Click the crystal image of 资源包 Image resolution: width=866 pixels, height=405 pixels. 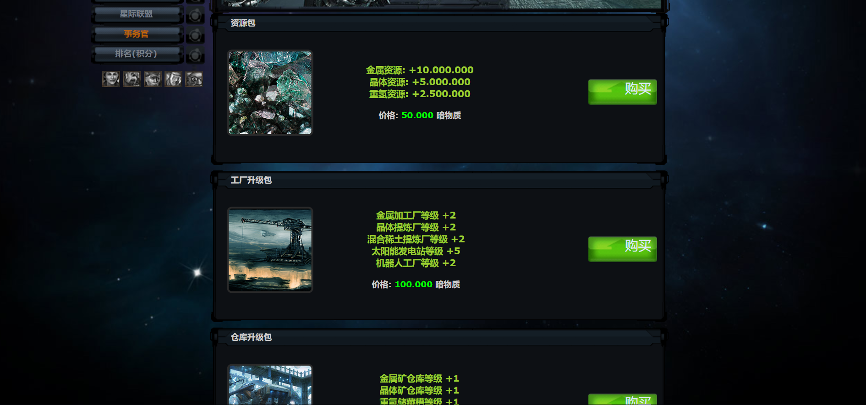click(270, 93)
